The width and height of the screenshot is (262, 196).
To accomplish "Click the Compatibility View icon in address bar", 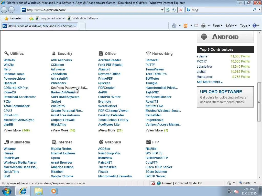I will pos(168,10).
